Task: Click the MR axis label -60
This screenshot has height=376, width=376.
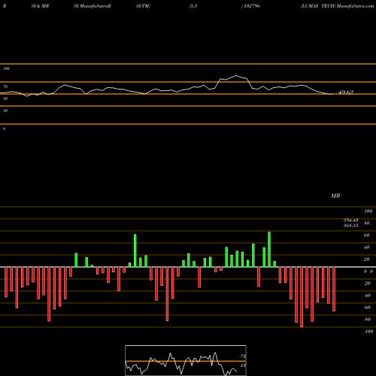Action: [x=367, y=308]
